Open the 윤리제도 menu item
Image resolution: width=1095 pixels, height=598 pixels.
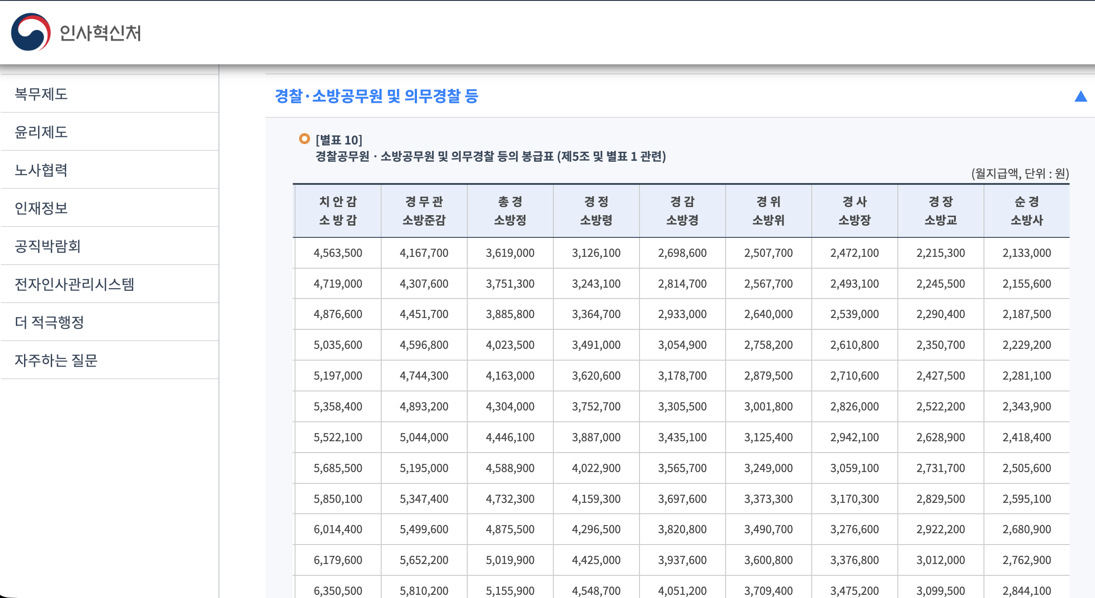[x=41, y=132]
